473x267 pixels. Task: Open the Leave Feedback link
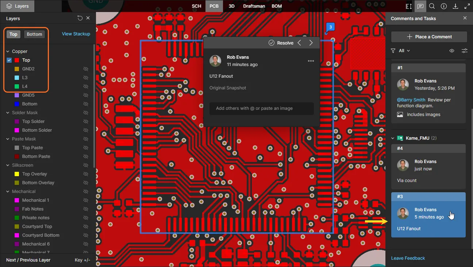(408, 258)
